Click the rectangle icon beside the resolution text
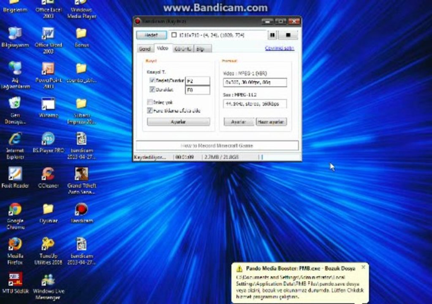432x304 pixels. (174, 35)
